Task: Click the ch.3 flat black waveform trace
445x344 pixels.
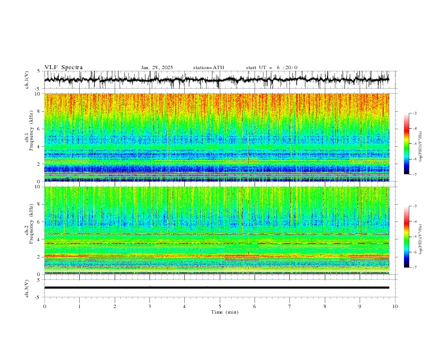Action: click(x=216, y=288)
